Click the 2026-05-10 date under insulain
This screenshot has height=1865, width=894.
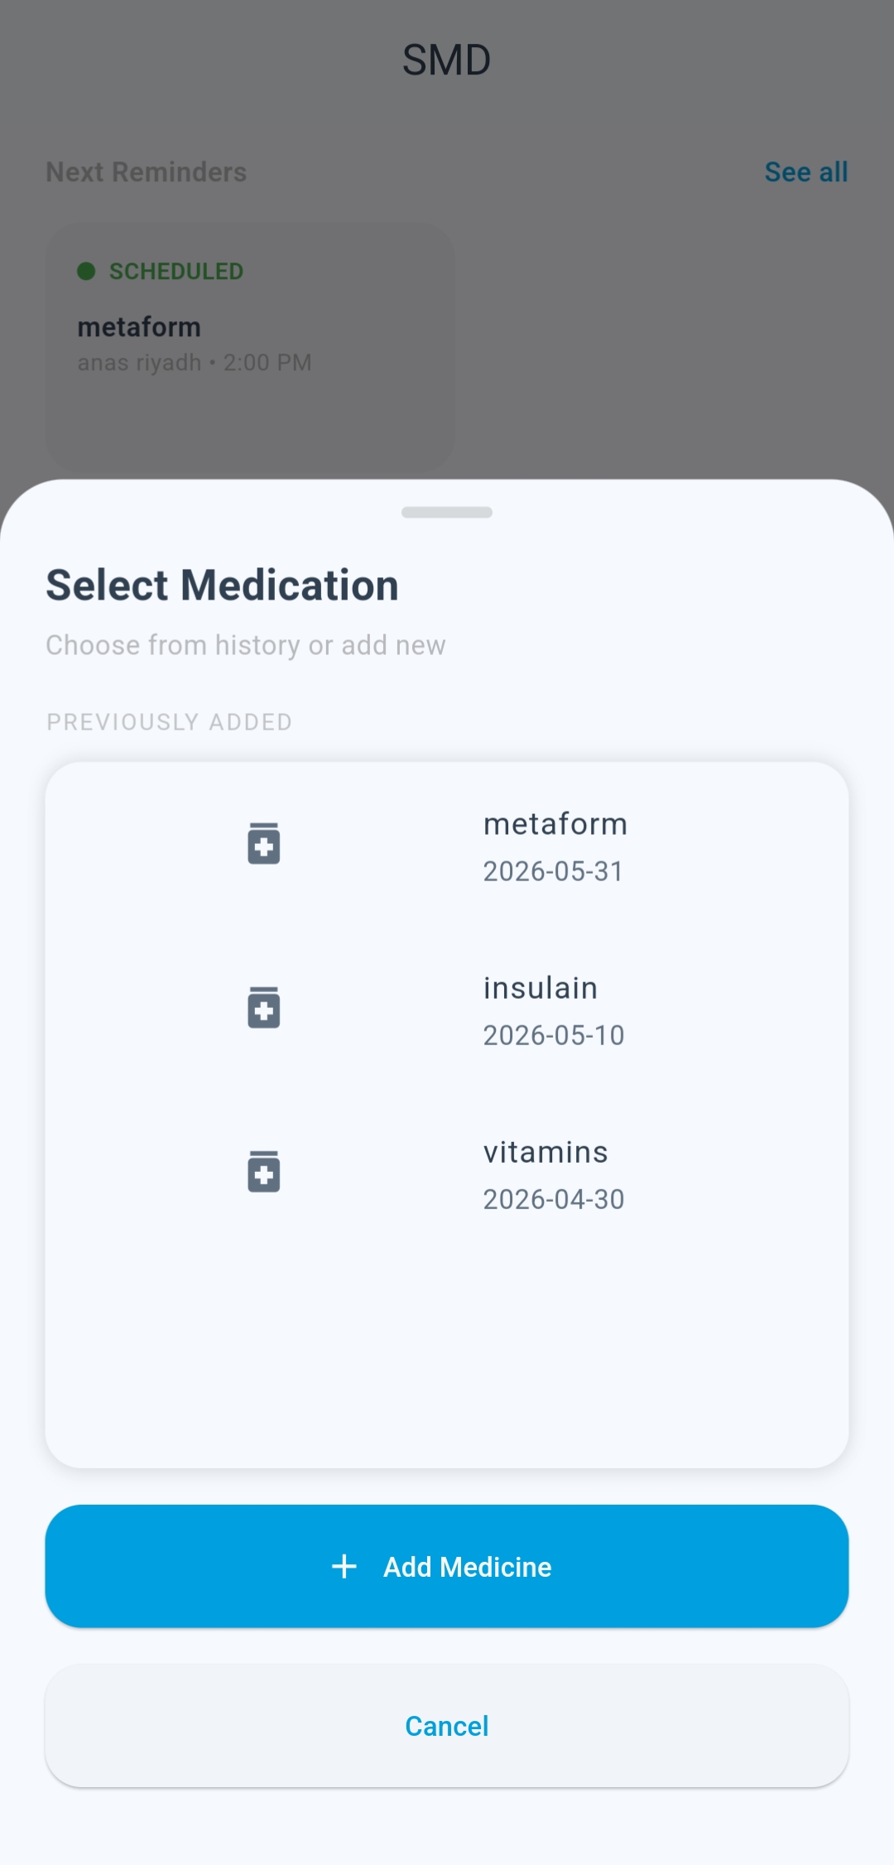tap(553, 1035)
